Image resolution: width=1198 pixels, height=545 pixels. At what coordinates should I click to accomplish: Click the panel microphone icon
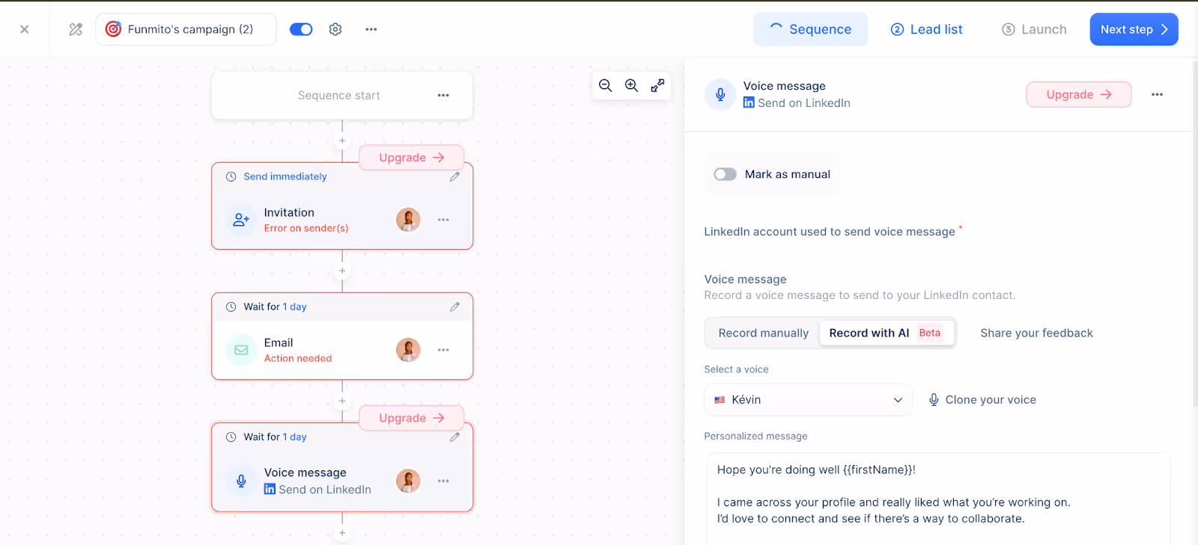coord(720,94)
